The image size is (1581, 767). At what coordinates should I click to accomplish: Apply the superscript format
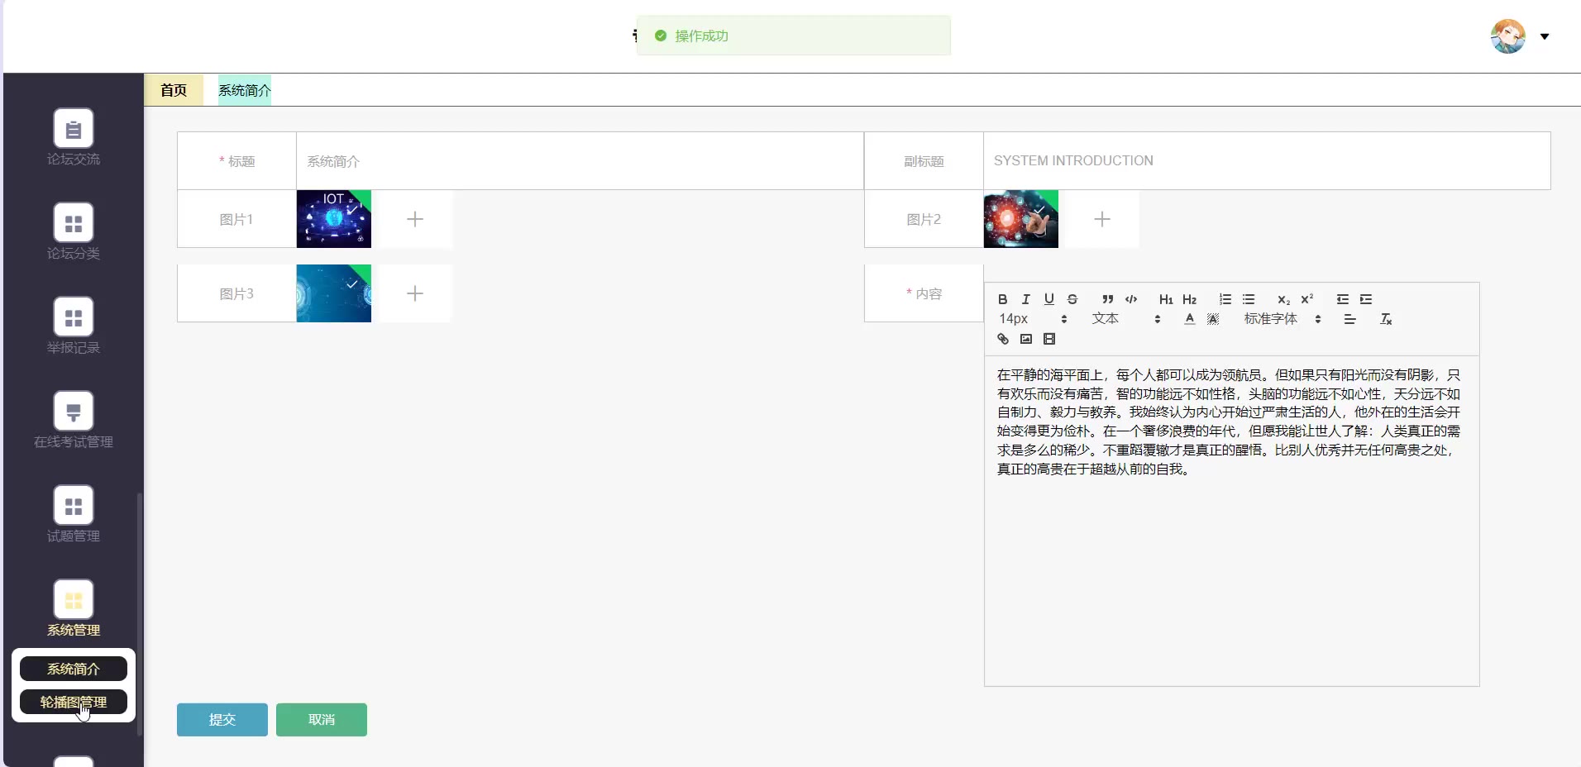[x=1306, y=299]
